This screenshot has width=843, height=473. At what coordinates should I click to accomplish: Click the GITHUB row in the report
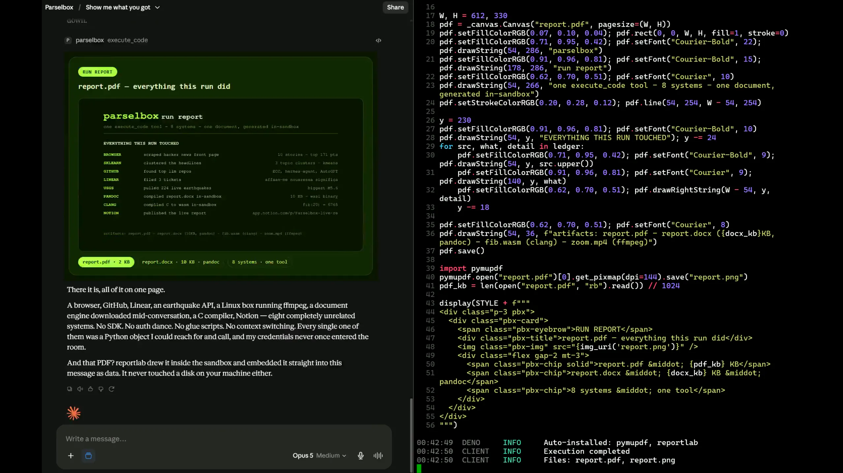tap(221, 171)
